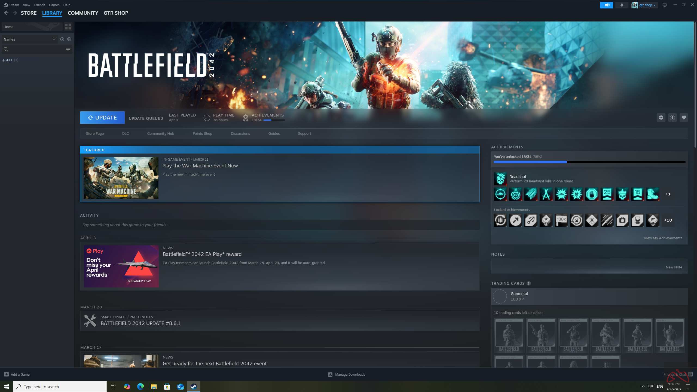Click the Add a Game icon
The image size is (697, 392).
coord(6,374)
